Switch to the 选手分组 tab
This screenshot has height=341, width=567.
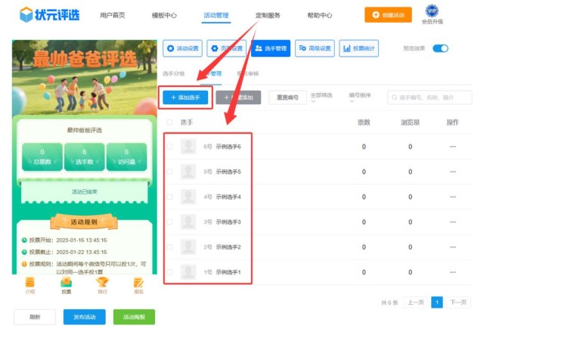(x=174, y=73)
